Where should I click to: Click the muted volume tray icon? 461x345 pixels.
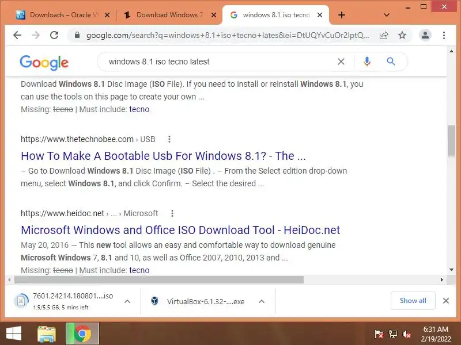407,334
